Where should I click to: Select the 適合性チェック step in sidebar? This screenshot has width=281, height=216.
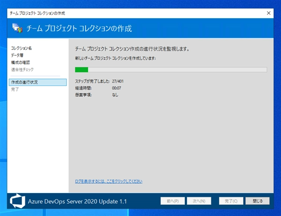click(x=22, y=70)
